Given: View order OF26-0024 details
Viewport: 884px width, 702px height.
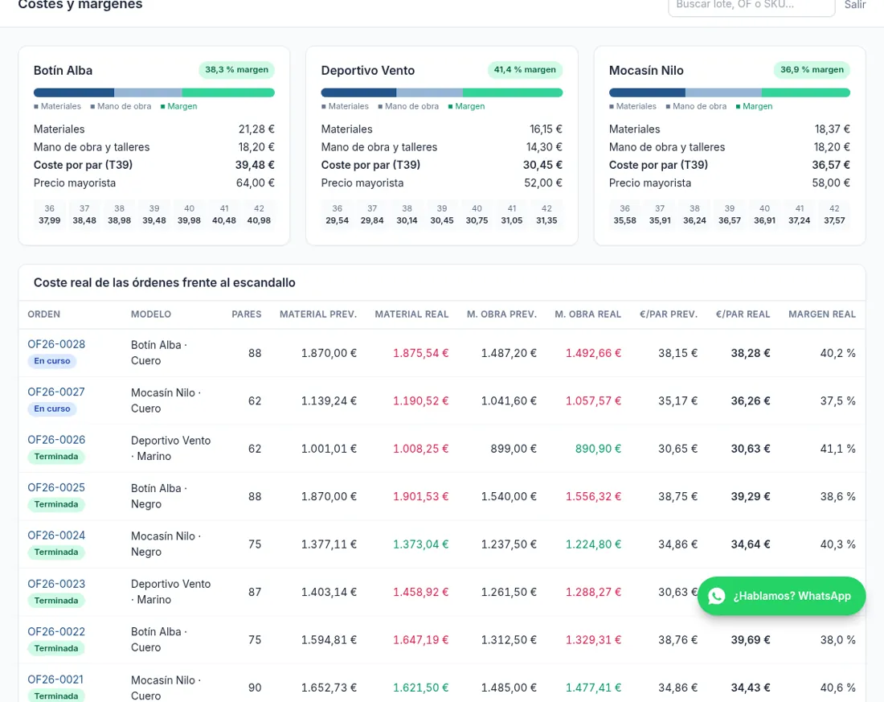Looking at the screenshot, I should (56, 535).
